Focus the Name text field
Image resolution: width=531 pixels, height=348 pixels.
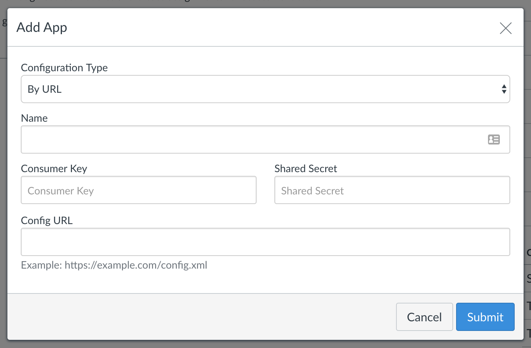click(x=265, y=139)
